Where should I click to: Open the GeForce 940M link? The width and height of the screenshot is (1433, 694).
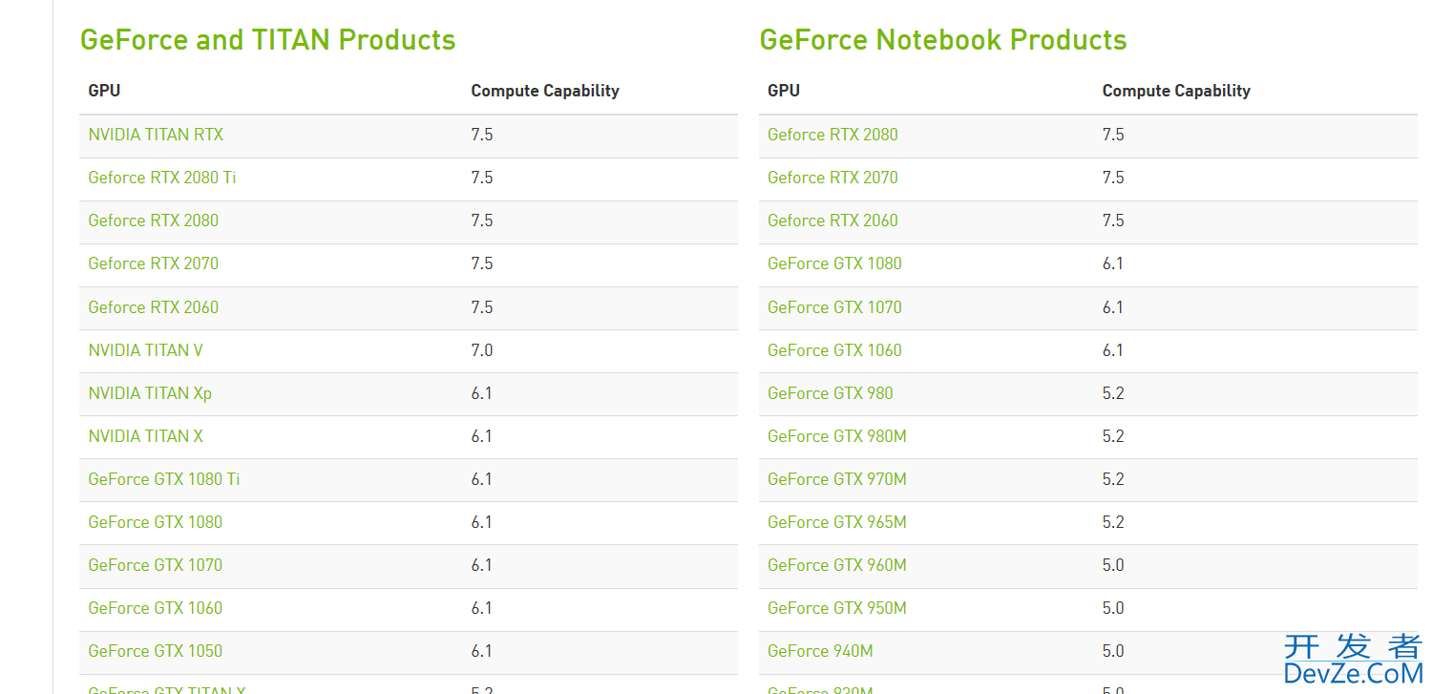click(820, 651)
